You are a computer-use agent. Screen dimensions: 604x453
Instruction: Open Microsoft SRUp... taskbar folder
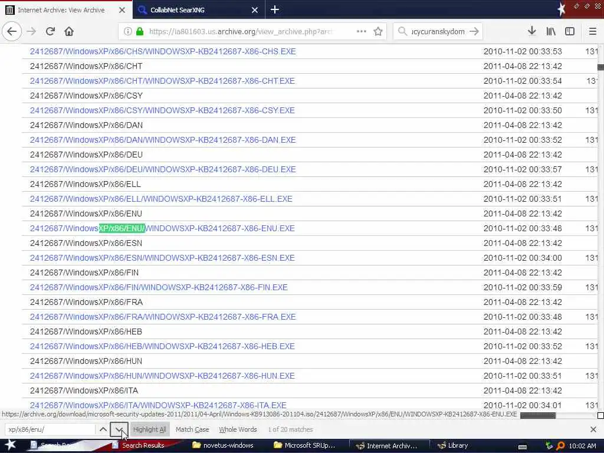tap(304, 445)
